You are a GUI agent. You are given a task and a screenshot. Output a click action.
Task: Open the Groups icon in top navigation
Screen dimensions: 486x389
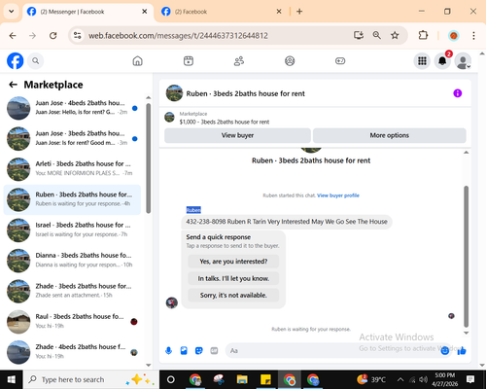pos(290,60)
